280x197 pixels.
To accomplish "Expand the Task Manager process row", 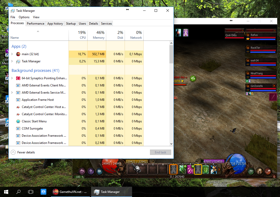I will pos(12,61).
